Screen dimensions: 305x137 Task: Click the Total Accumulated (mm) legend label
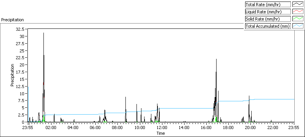pos(268,26)
